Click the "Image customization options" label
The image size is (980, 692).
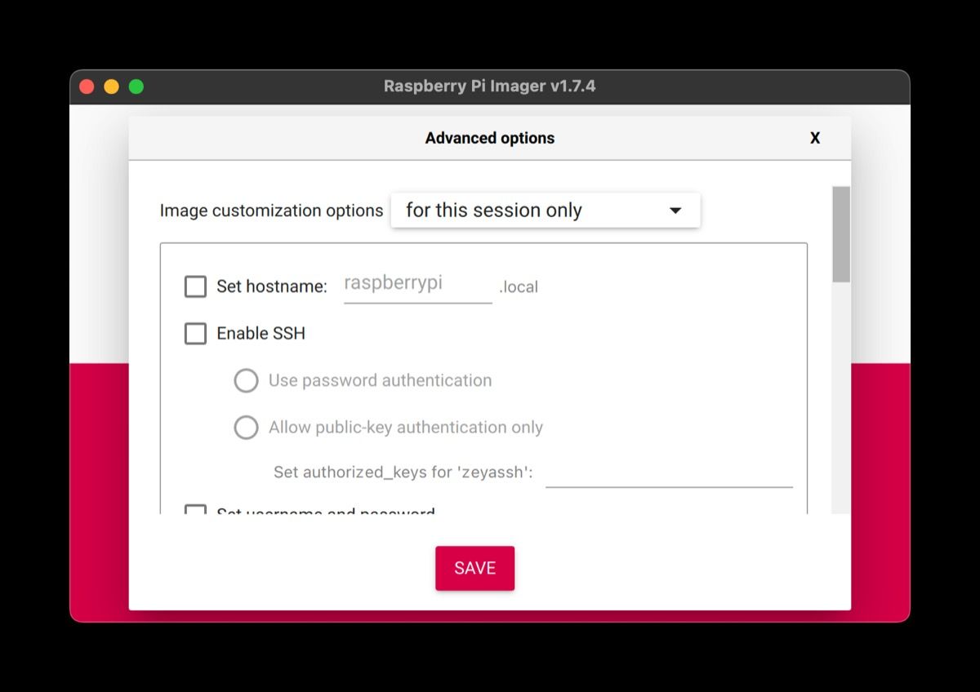[x=271, y=211]
